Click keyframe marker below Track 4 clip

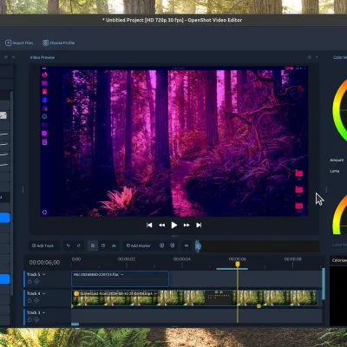259,306
